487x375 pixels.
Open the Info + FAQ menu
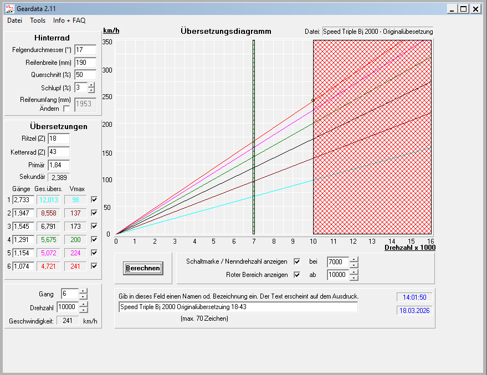point(69,20)
